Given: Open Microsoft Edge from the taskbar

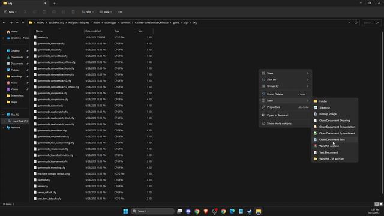Looking at the screenshot, I should coord(232,211).
